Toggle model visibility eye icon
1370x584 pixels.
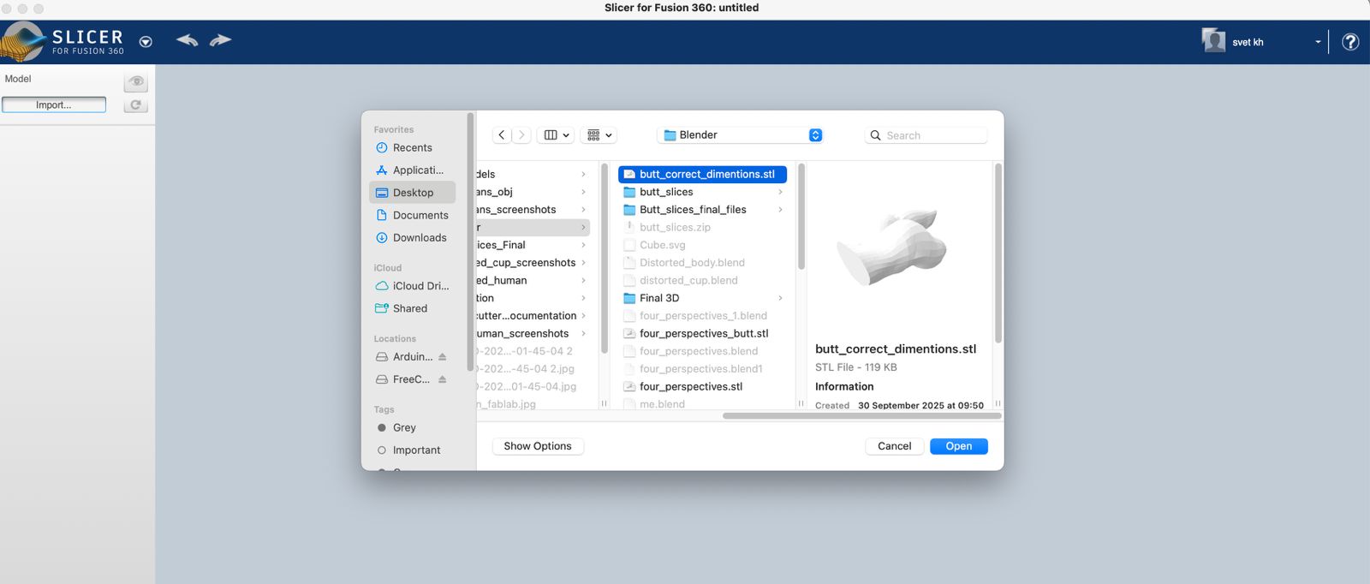(x=135, y=81)
